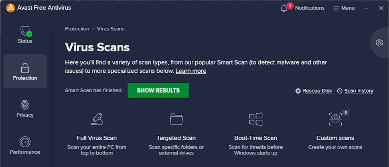Open the Learn more link
The image size is (389, 167).
point(191,71)
